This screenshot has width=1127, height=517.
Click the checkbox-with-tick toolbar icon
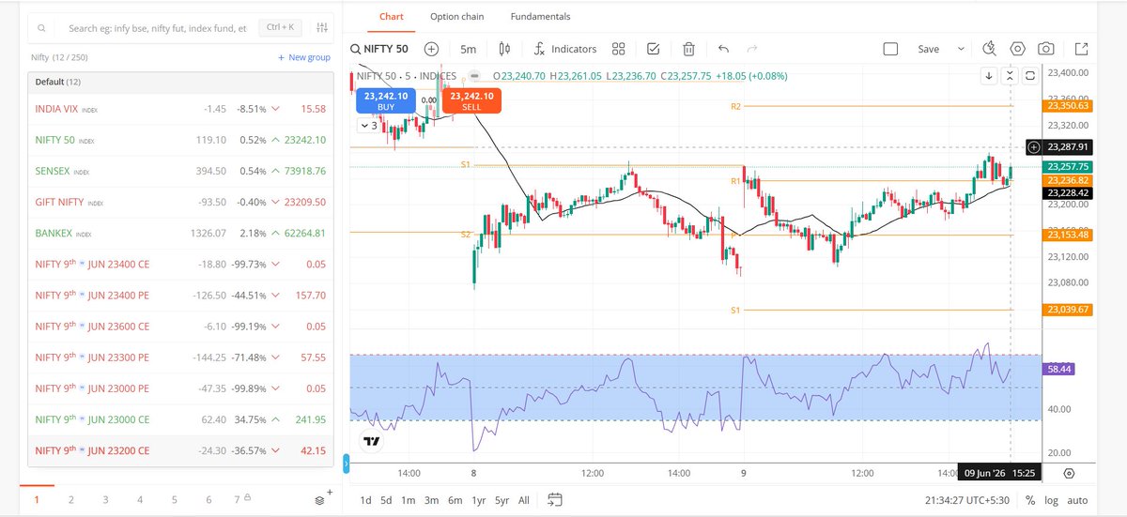(x=654, y=49)
